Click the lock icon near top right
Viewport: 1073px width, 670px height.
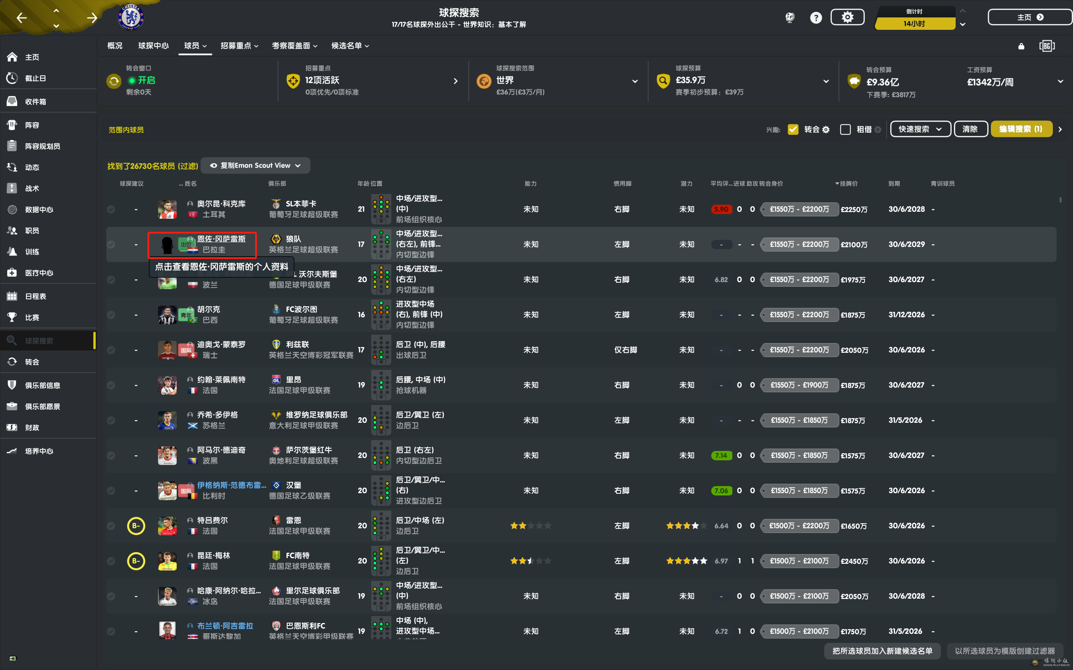click(1021, 46)
